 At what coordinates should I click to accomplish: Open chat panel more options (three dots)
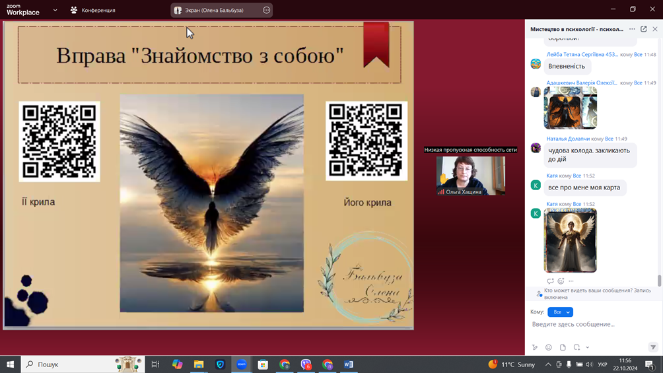pyautogui.click(x=632, y=29)
